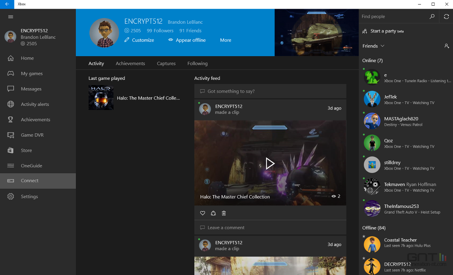Open the second clip thumbnail at bottom
Viewport: 453px width, 275px height.
tap(270, 266)
